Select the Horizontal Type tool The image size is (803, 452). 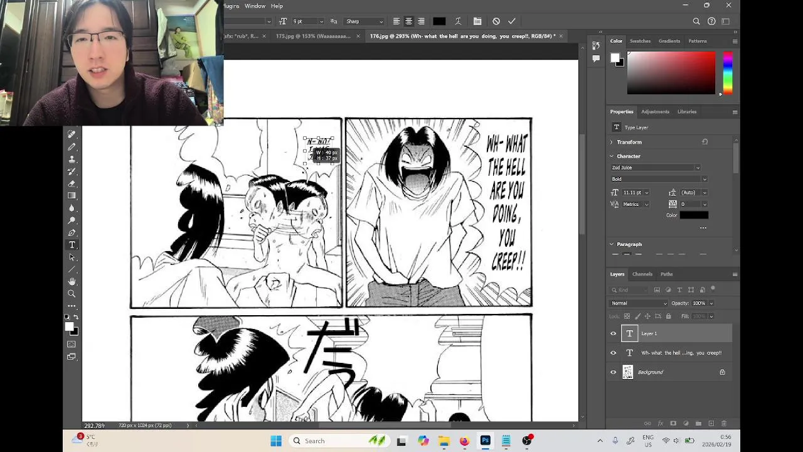72,245
